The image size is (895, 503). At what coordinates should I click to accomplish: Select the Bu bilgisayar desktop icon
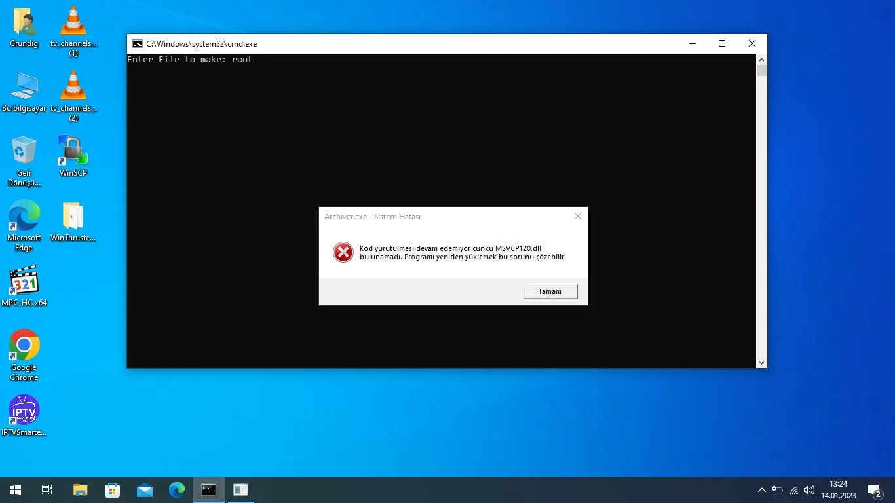coord(24,87)
